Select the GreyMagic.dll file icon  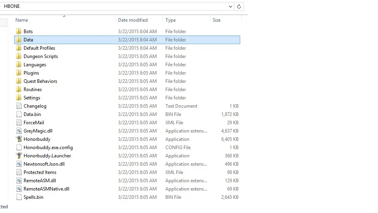tap(19, 131)
